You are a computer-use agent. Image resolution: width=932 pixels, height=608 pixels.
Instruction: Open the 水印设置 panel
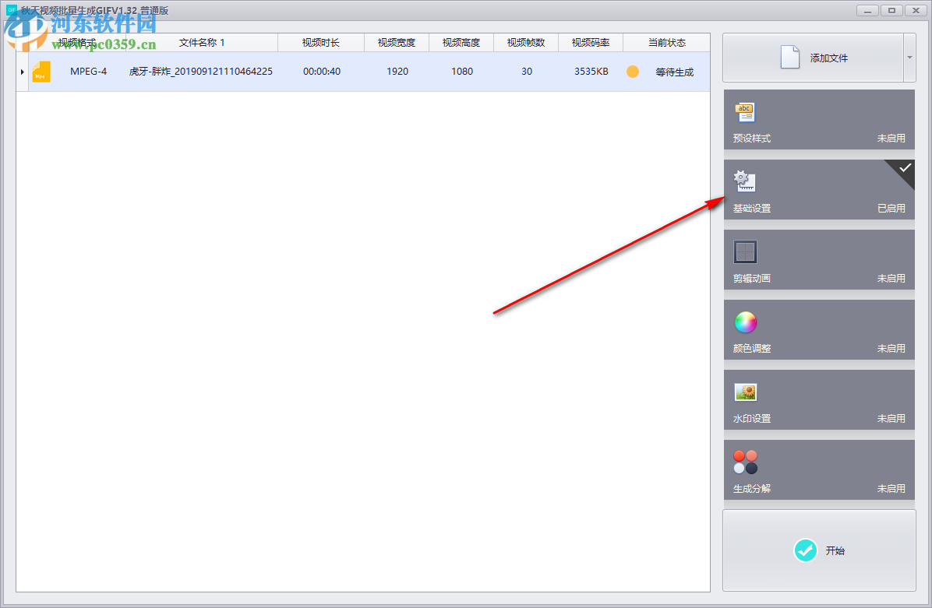point(819,399)
